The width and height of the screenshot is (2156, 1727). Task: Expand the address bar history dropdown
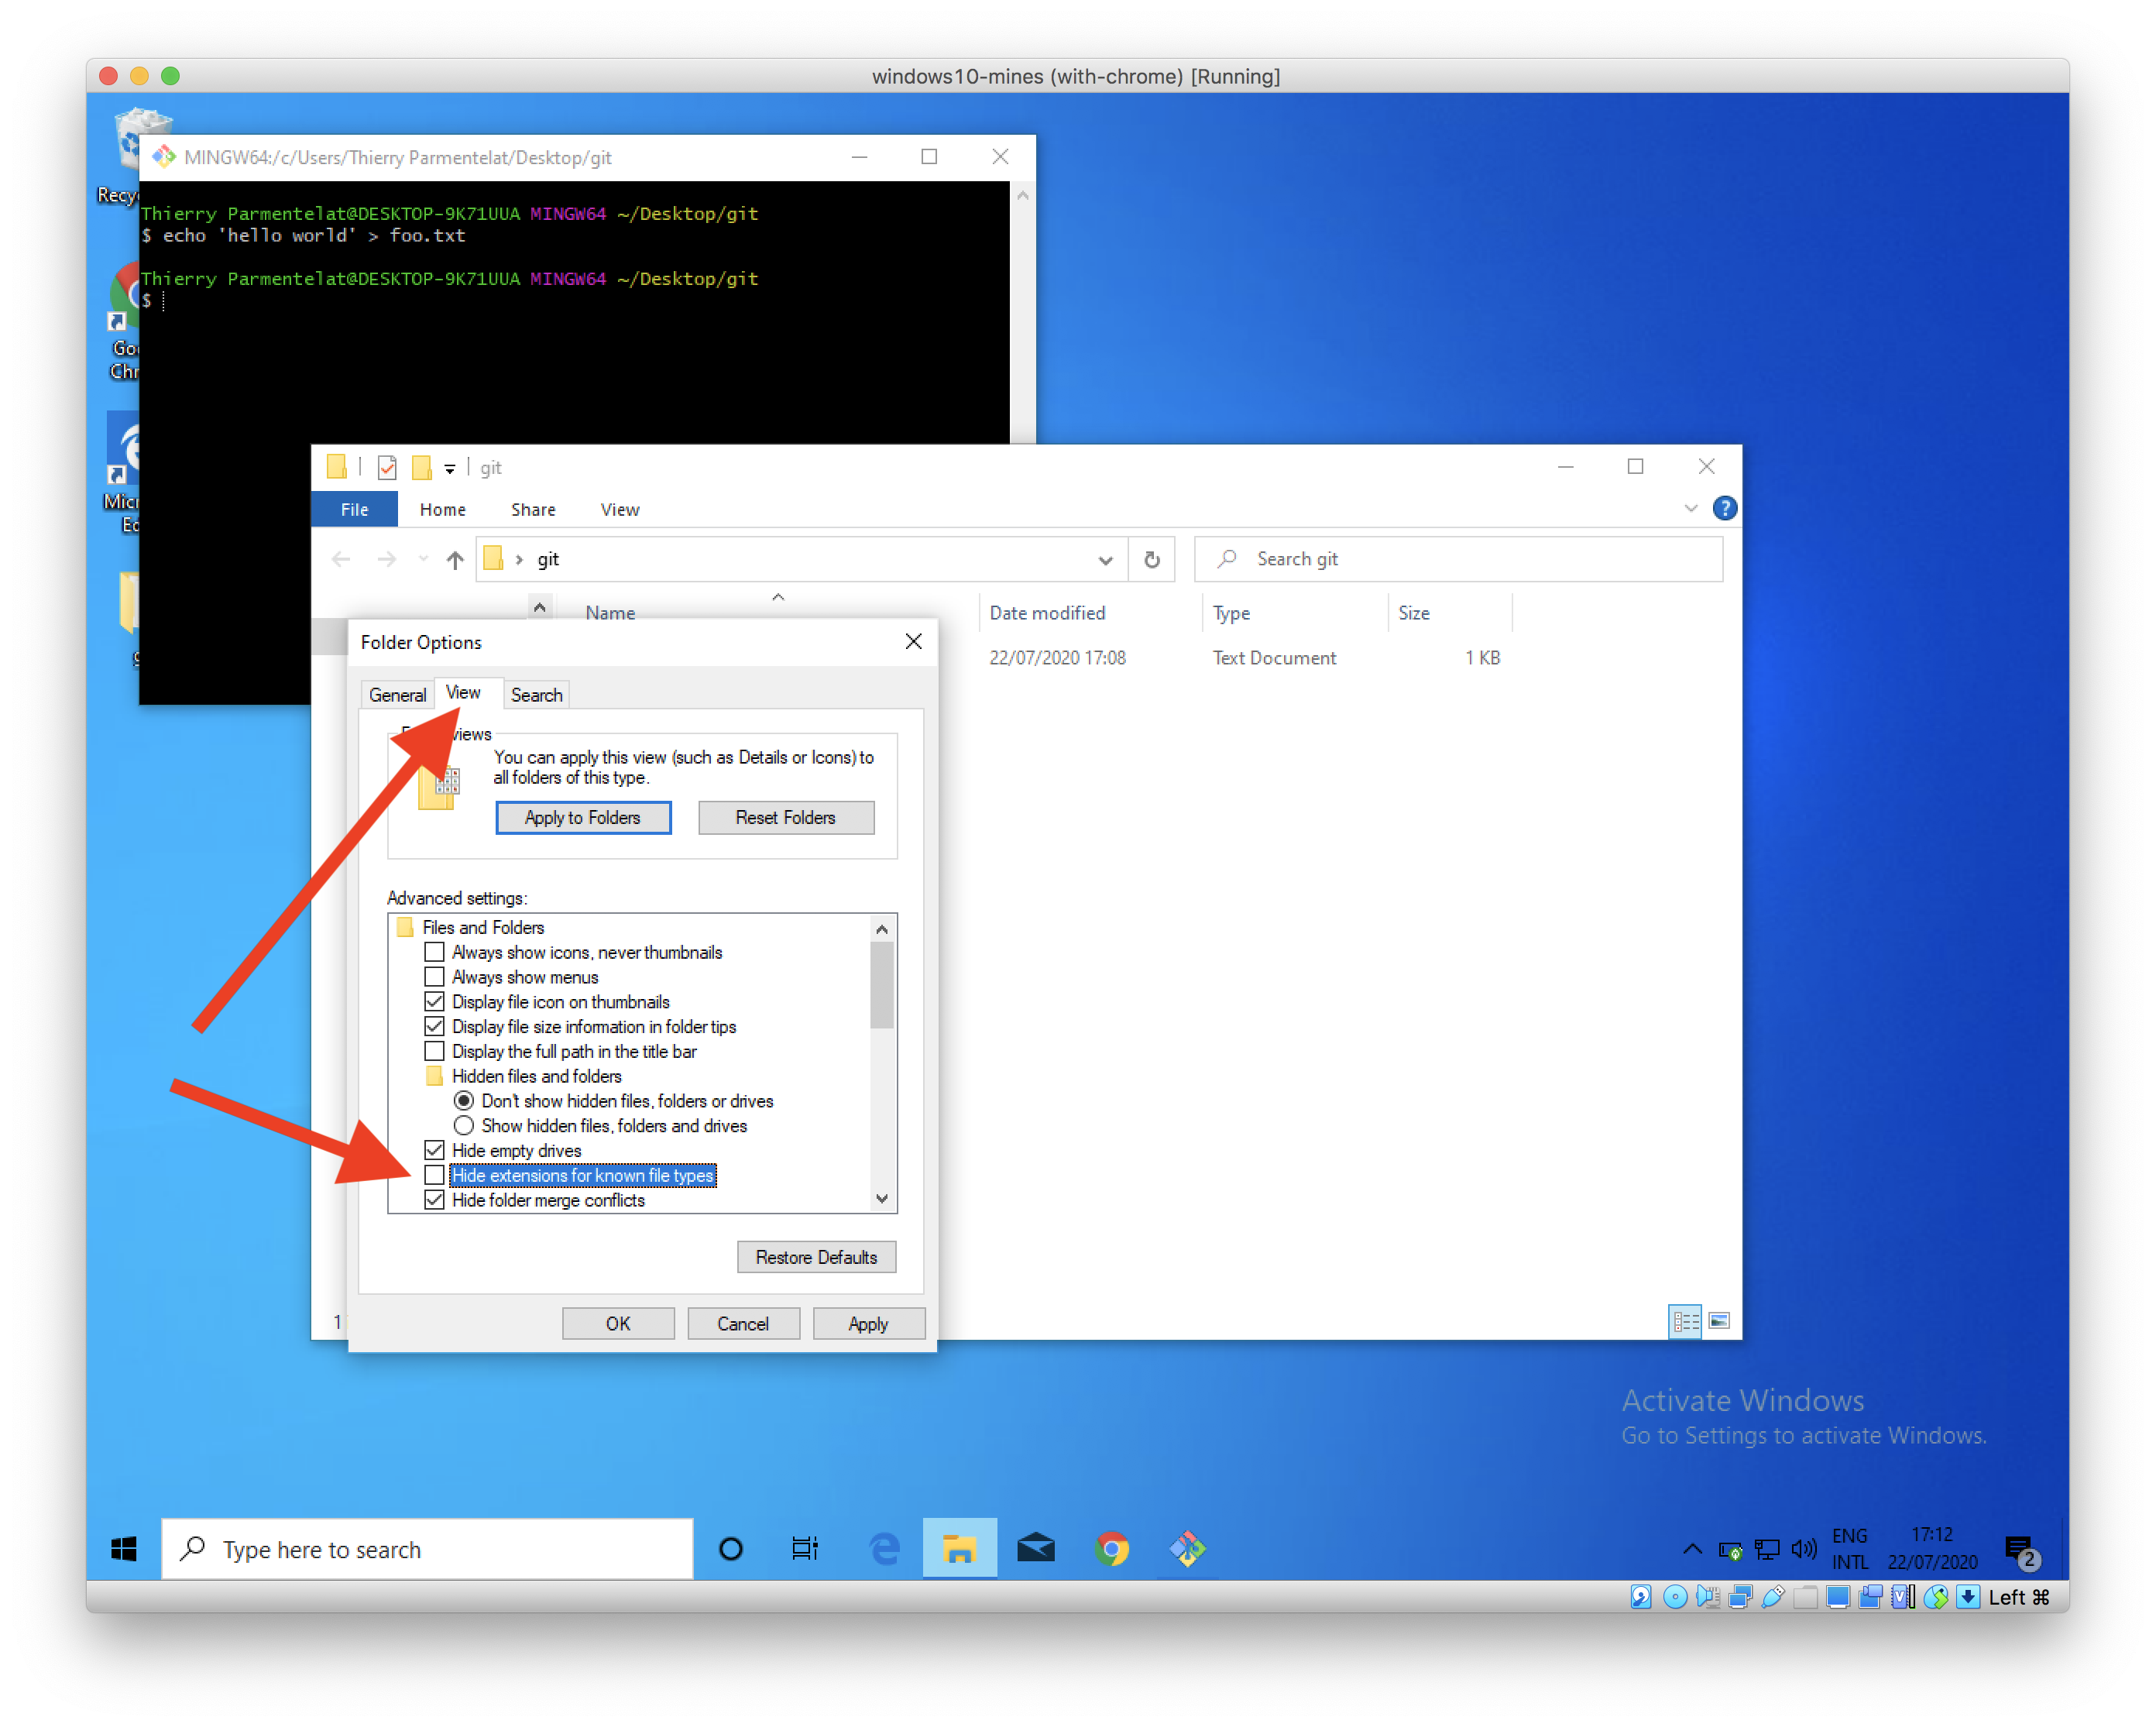click(x=1104, y=560)
